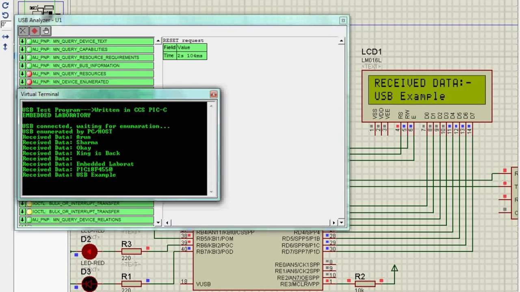Click the Virtual Terminal scroll down arrow
This screenshot has width=520, height=292.
[x=211, y=192]
